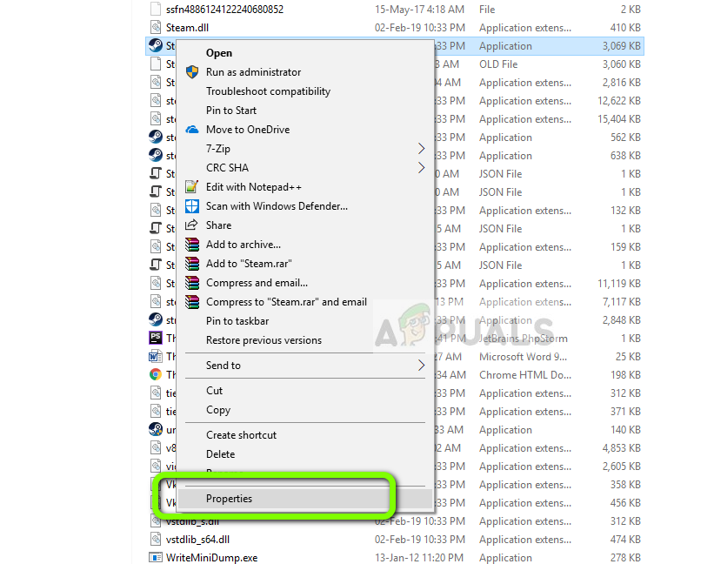
Task: Open Properties of the Steam file
Action: pyautogui.click(x=229, y=499)
